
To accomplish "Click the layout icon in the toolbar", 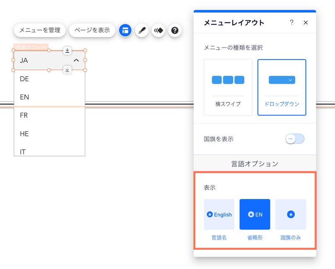I will click(x=125, y=30).
